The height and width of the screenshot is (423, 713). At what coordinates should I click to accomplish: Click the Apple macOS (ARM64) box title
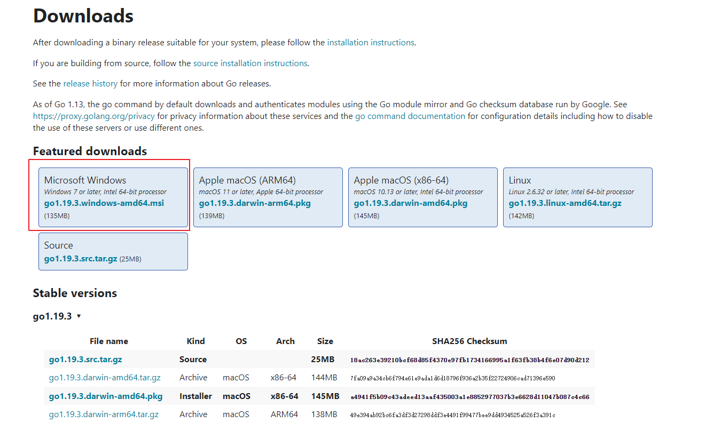click(247, 180)
